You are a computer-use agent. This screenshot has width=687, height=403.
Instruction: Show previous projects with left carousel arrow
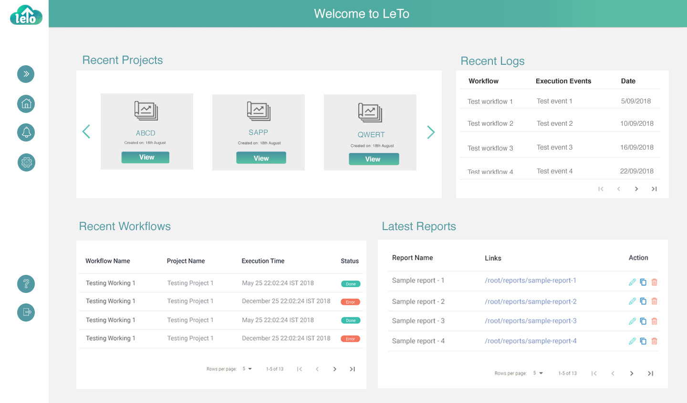[86, 131]
